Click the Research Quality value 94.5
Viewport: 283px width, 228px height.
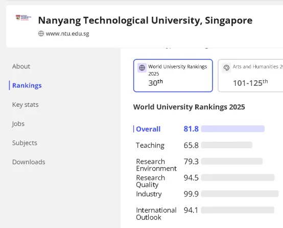[191, 178]
